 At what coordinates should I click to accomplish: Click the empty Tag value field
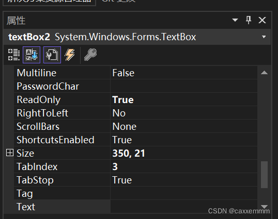pyautogui.click(x=184, y=193)
